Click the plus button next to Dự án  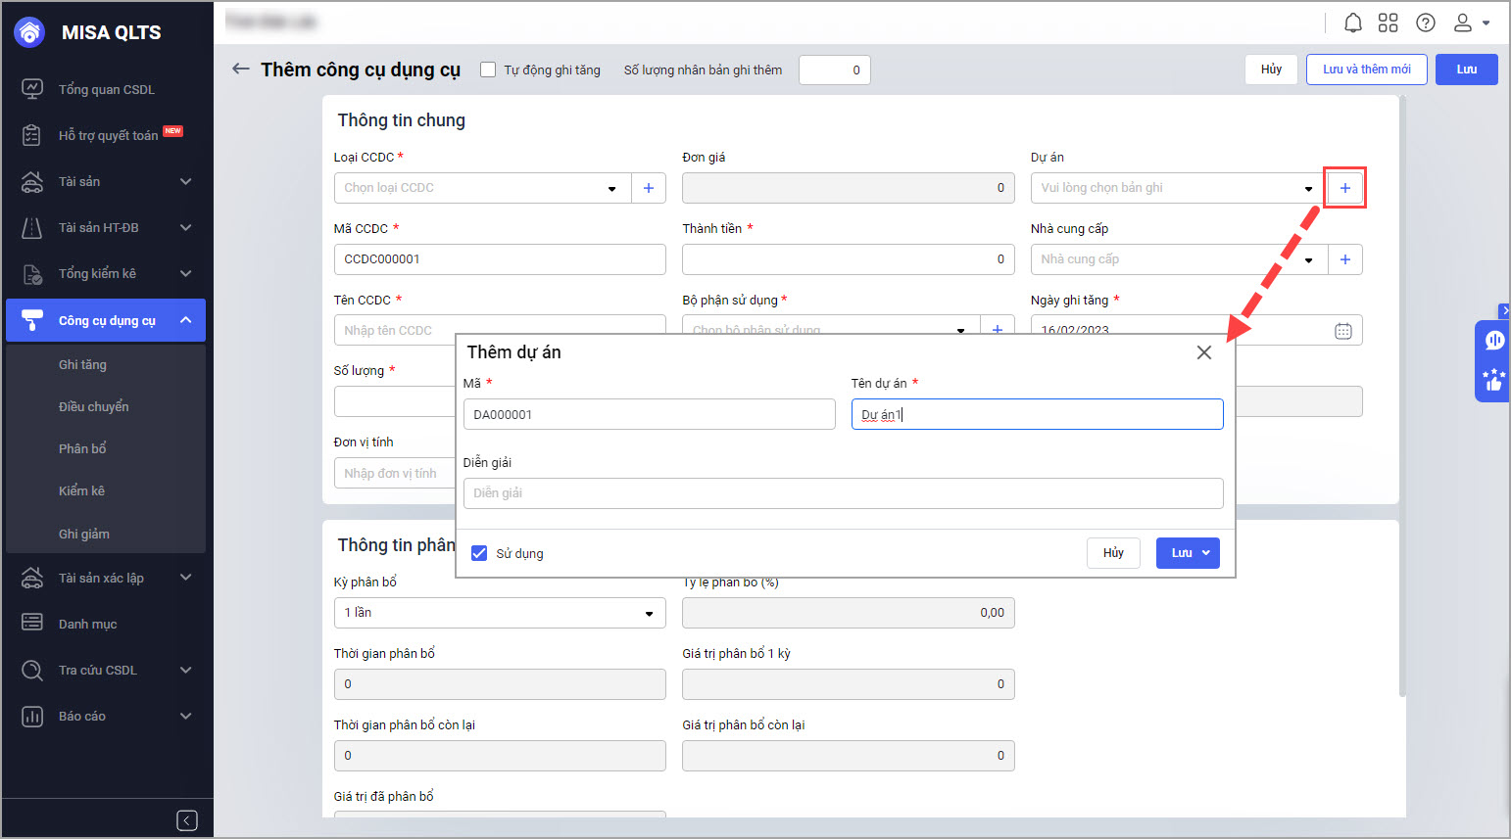1344,188
